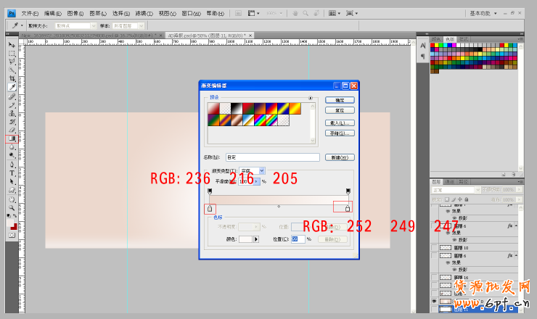Toggle visibility of the bottom visible layer

tap(435, 300)
